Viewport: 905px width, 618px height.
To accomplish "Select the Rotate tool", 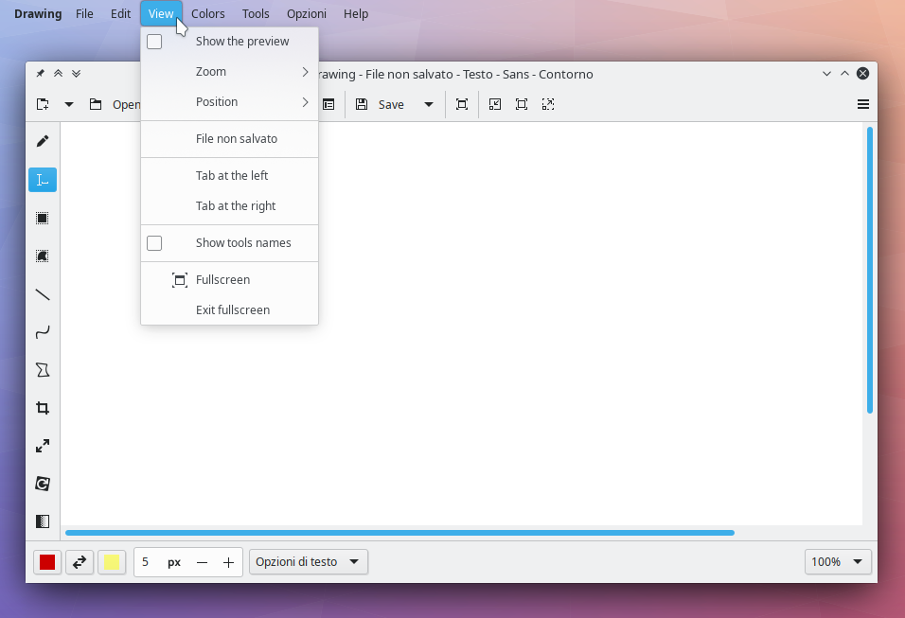I will click(43, 484).
